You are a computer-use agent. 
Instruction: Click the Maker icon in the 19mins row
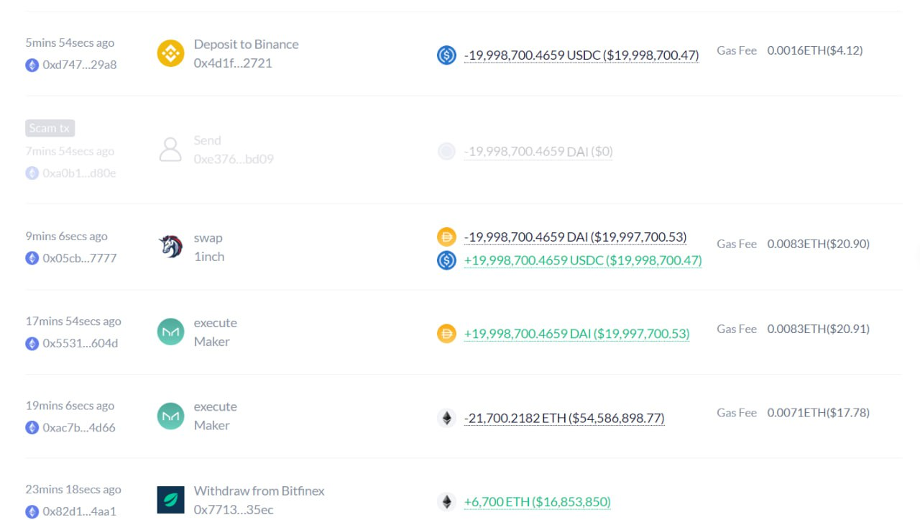click(170, 416)
